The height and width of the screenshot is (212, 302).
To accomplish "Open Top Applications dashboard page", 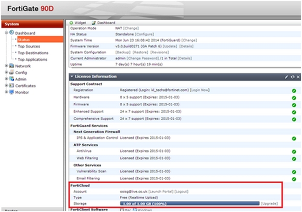I will click(x=32, y=60).
